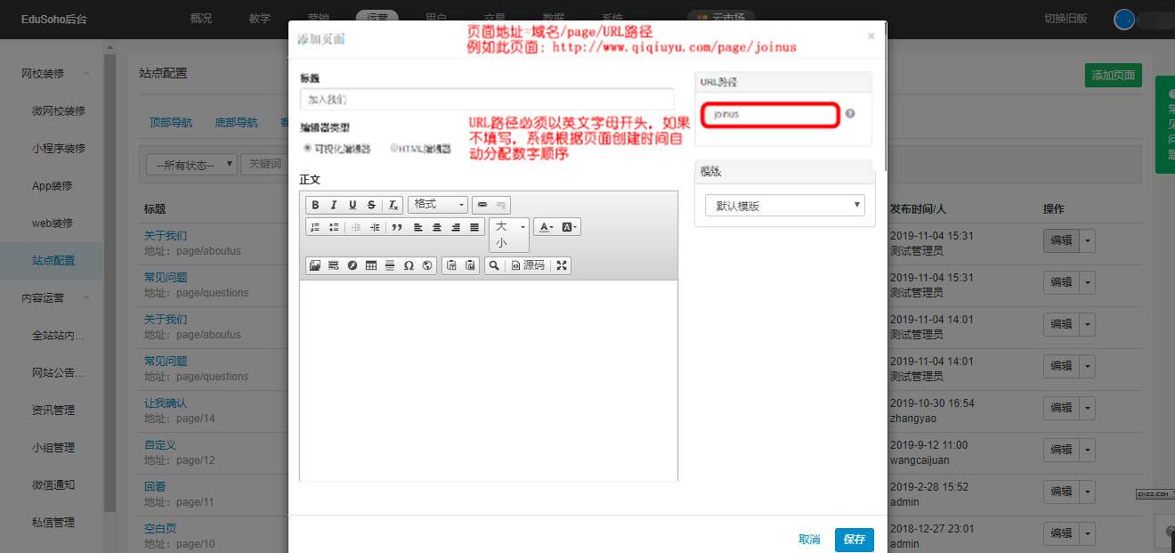Select the 可视化编辑器 radio button

(307, 149)
